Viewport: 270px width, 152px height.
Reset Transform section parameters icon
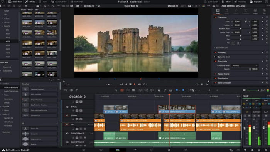tap(267, 17)
